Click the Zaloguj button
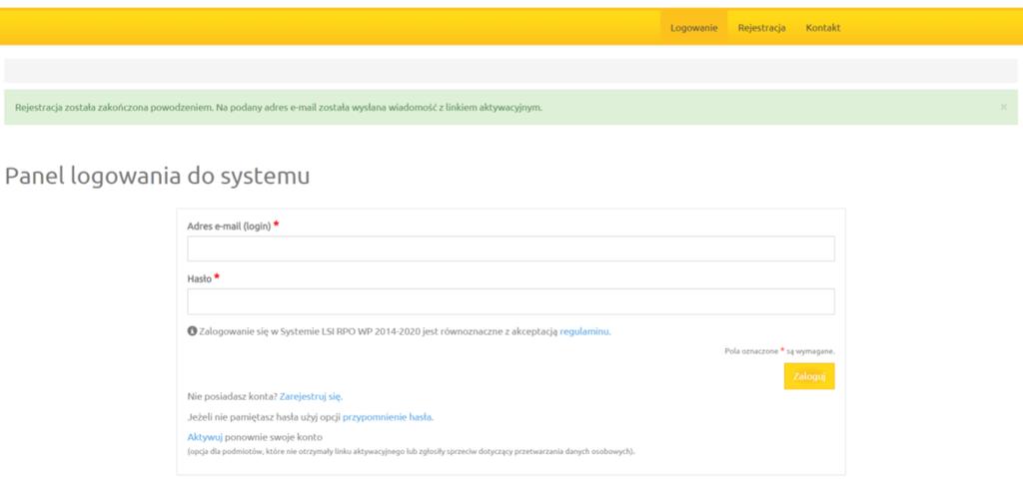The width and height of the screenshot is (1023, 491). pyautogui.click(x=809, y=376)
